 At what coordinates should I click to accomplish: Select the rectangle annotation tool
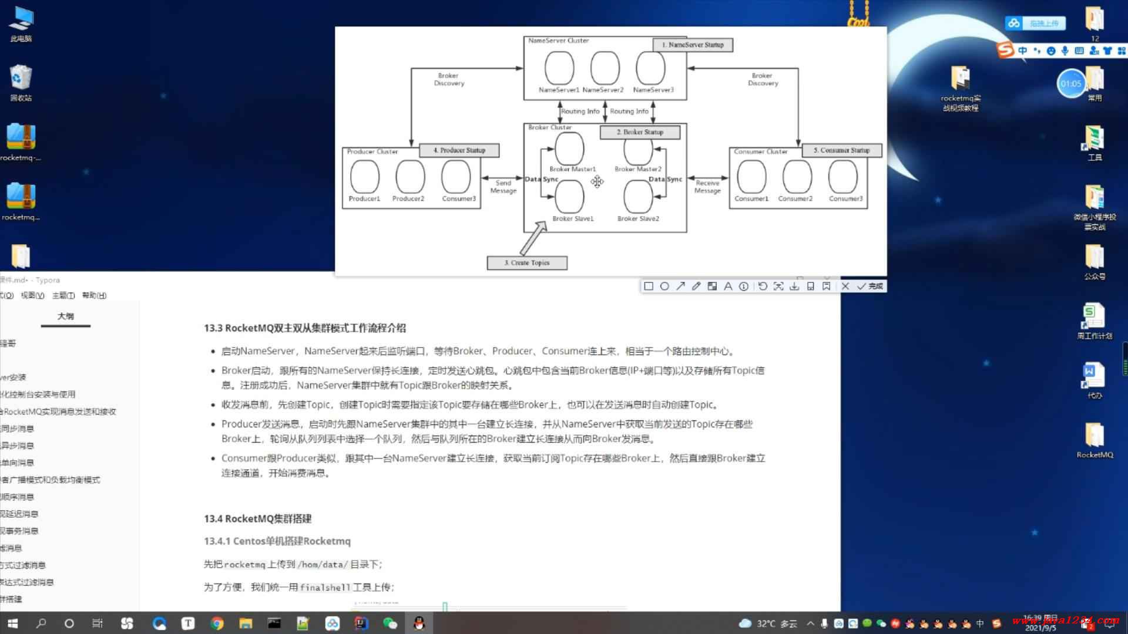tap(649, 286)
